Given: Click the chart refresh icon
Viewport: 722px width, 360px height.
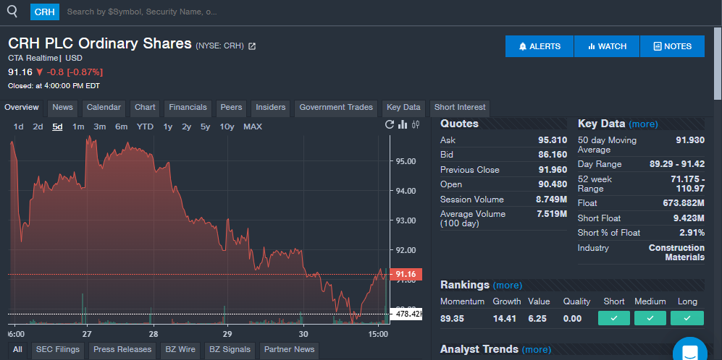Looking at the screenshot, I should (x=390, y=124).
